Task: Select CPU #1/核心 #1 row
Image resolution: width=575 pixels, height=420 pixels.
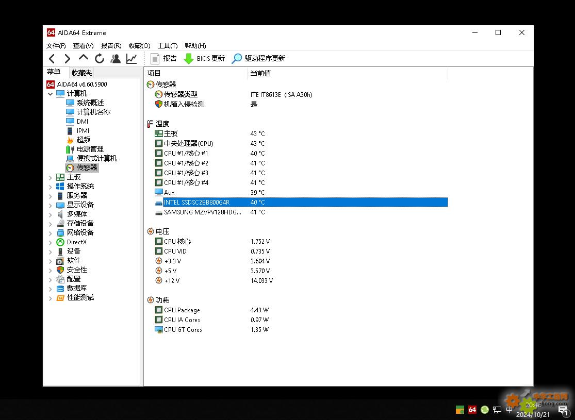Action: (x=301, y=154)
